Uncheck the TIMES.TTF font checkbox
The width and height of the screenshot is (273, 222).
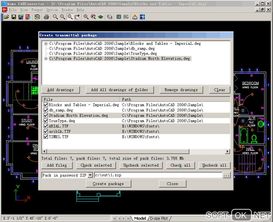[x=46, y=137]
